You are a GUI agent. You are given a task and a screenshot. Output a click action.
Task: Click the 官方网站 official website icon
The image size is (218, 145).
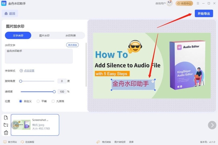point(5,142)
